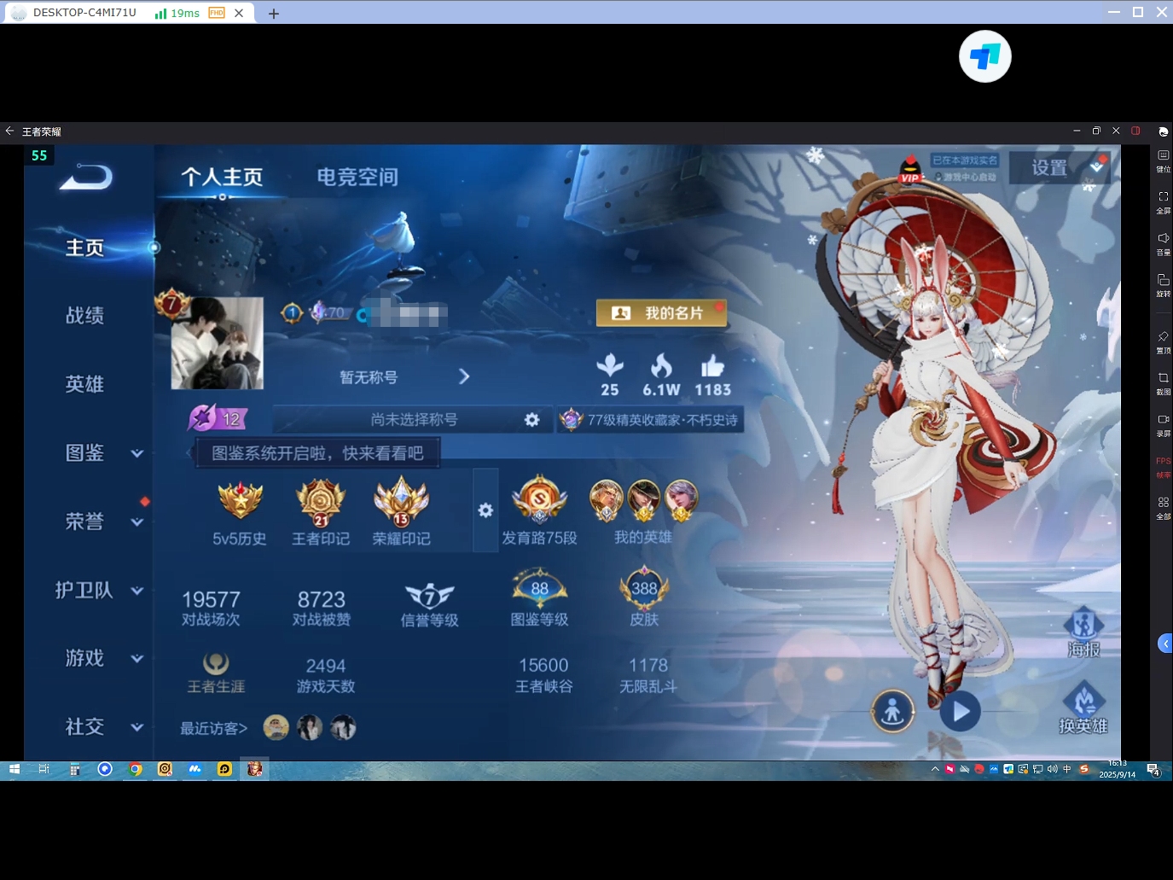Toggle the FPS 帧率 display
The width and height of the screenshot is (1173, 880).
point(1163,467)
